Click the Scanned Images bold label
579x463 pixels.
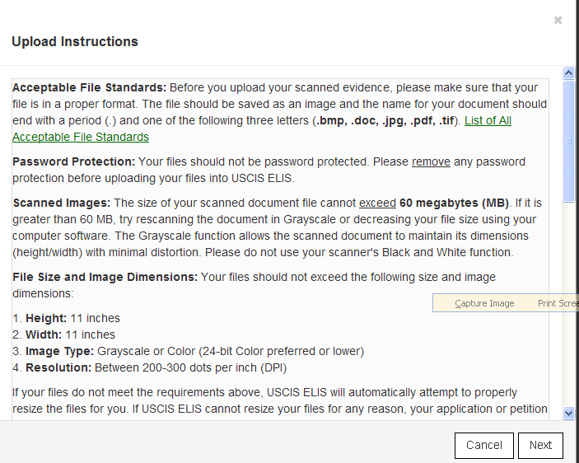61,203
